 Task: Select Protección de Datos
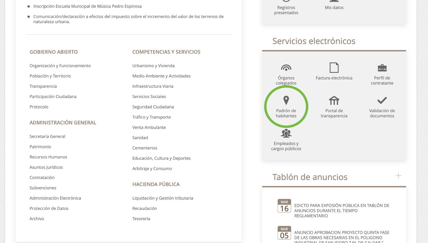click(x=49, y=208)
